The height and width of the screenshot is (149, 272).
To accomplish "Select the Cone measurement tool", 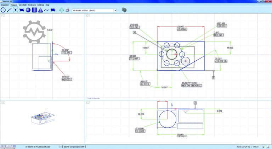I will coord(40,10).
